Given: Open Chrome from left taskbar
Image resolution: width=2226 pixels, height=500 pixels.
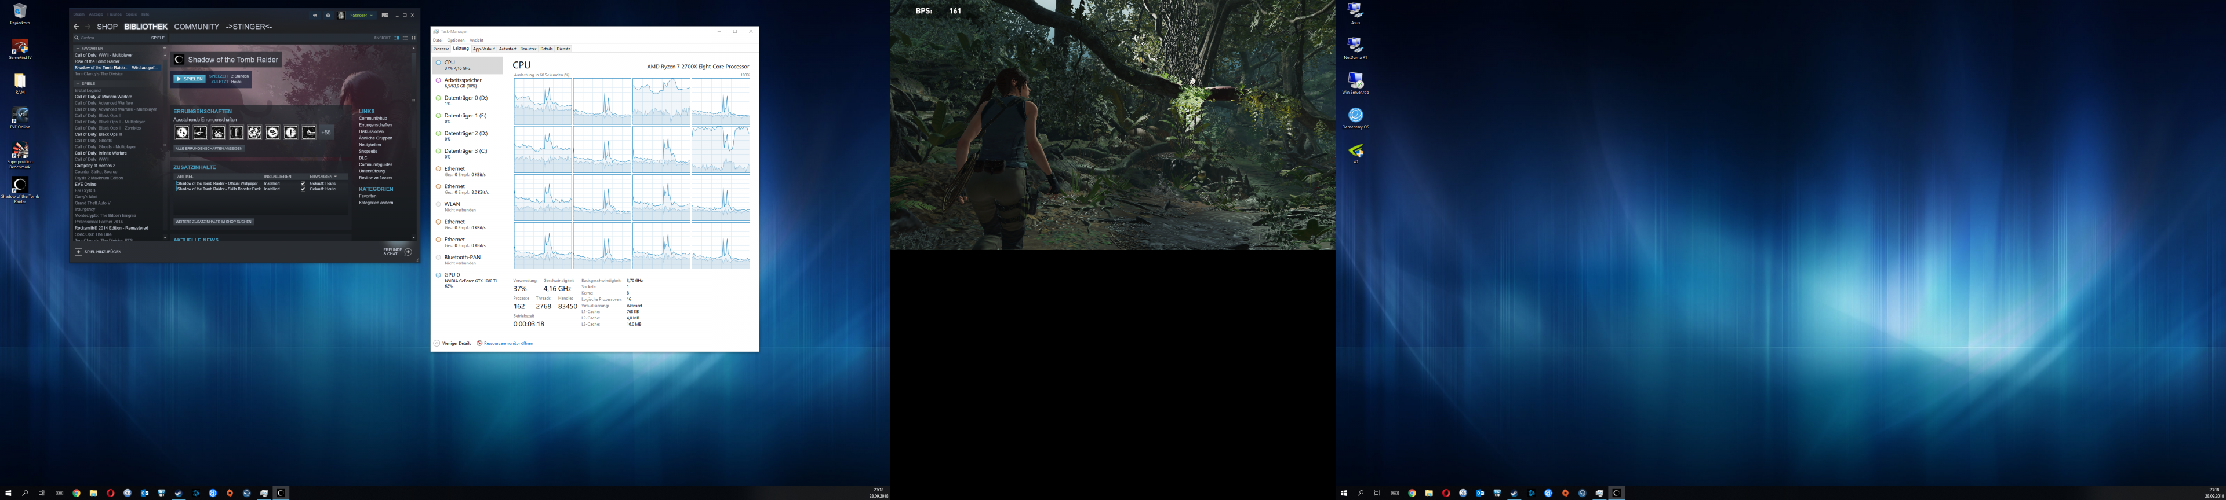Looking at the screenshot, I should [x=76, y=493].
